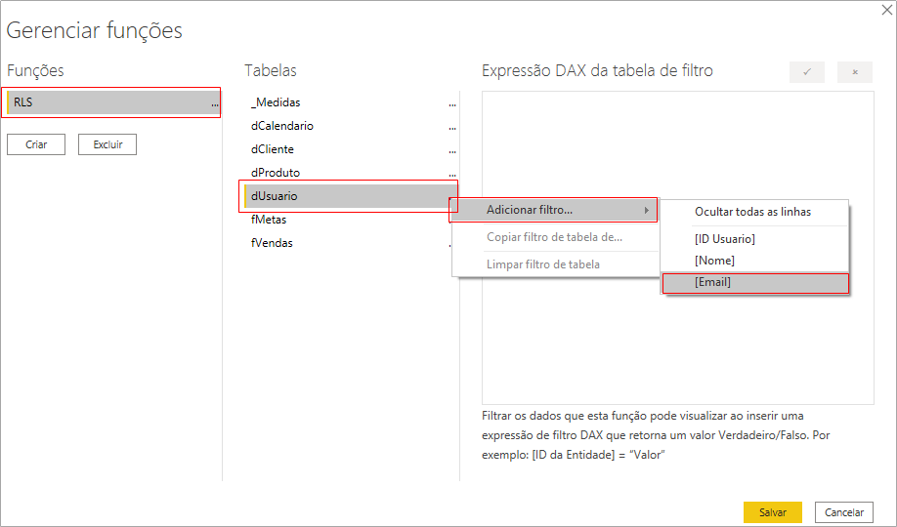Open ellipsis menu next to _Medidas table

pyautogui.click(x=451, y=102)
